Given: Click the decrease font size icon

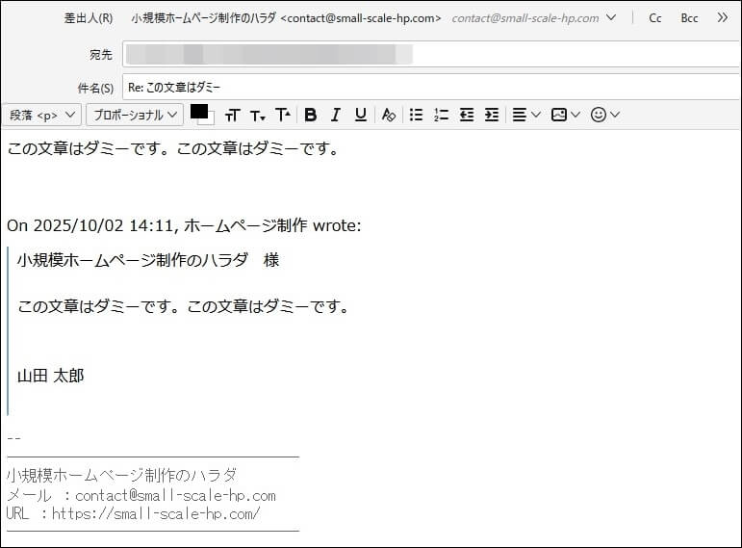Looking at the screenshot, I should pos(257,116).
